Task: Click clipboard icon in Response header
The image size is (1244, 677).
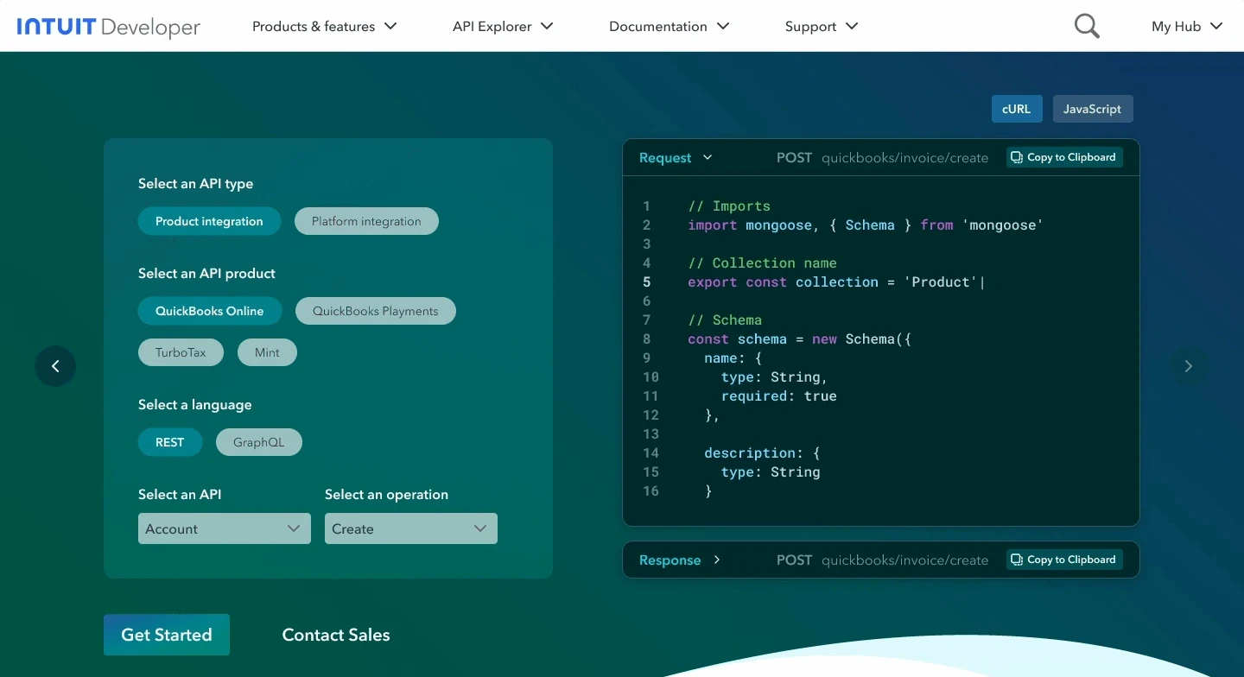Action: coord(1017,560)
